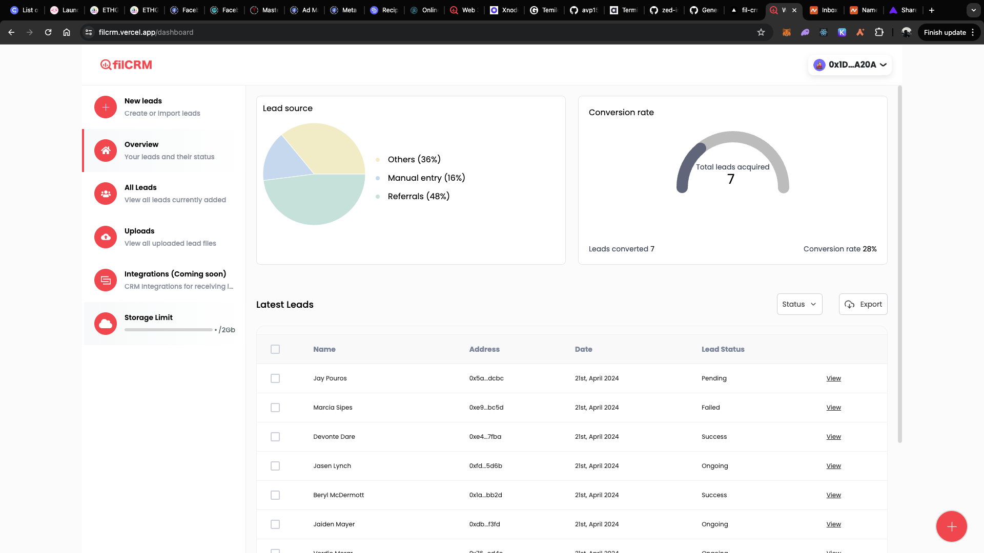This screenshot has width=984, height=553.
Task: Open a new browser tab
Action: [932, 10]
